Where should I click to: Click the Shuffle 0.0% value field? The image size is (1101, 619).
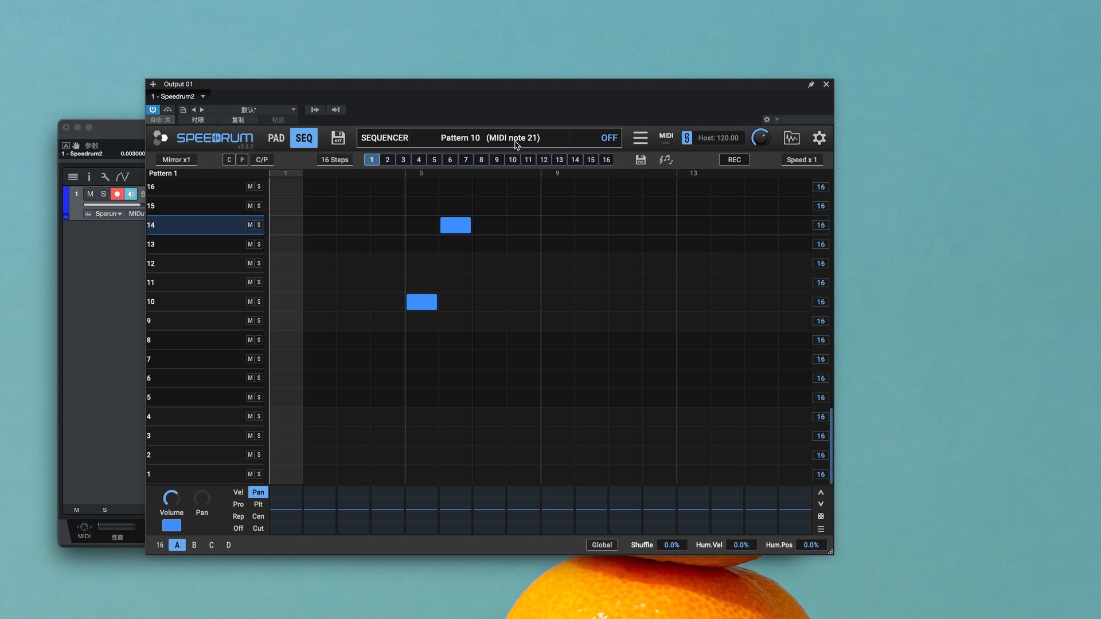click(x=671, y=545)
